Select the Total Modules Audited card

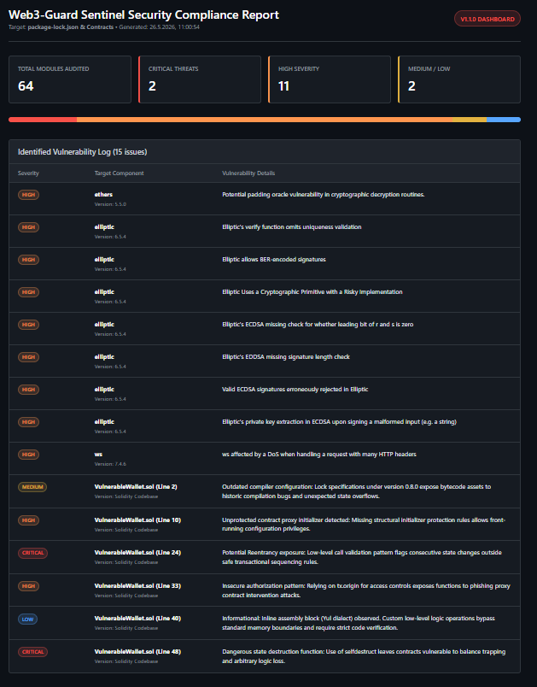point(70,79)
